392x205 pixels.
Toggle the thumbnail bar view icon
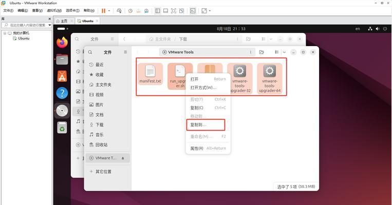165,11
